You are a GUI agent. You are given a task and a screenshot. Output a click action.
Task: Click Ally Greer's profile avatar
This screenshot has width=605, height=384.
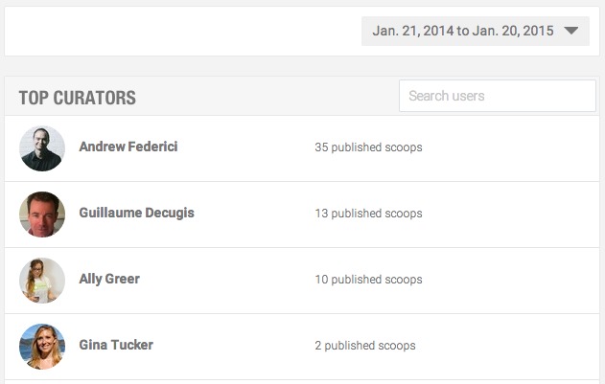coord(42,281)
